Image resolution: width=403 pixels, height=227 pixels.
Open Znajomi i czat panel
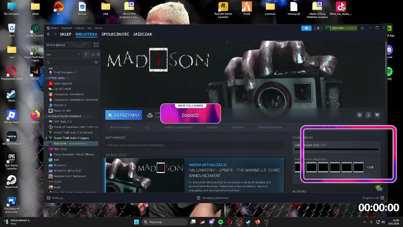click(x=373, y=198)
